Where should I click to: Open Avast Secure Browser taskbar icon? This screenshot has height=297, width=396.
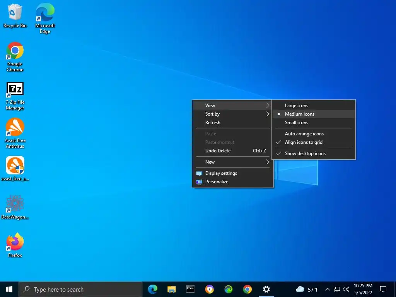(x=209, y=289)
